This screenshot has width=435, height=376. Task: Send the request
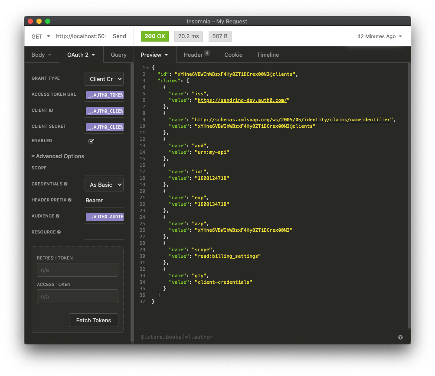click(119, 36)
